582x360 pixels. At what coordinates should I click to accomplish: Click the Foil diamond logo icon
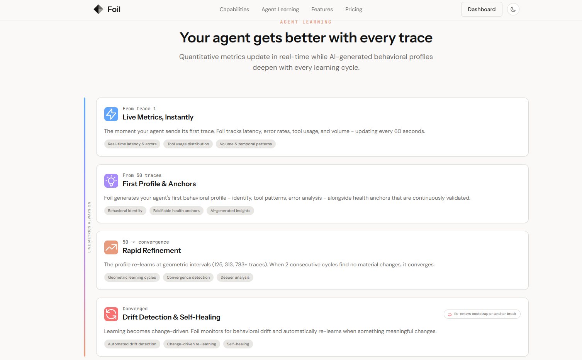click(x=98, y=9)
